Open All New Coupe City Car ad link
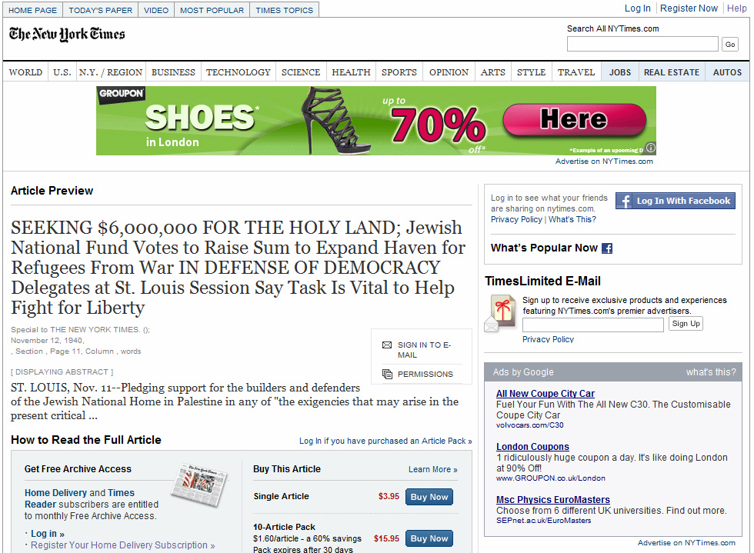The width and height of the screenshot is (754, 553). pos(545,393)
